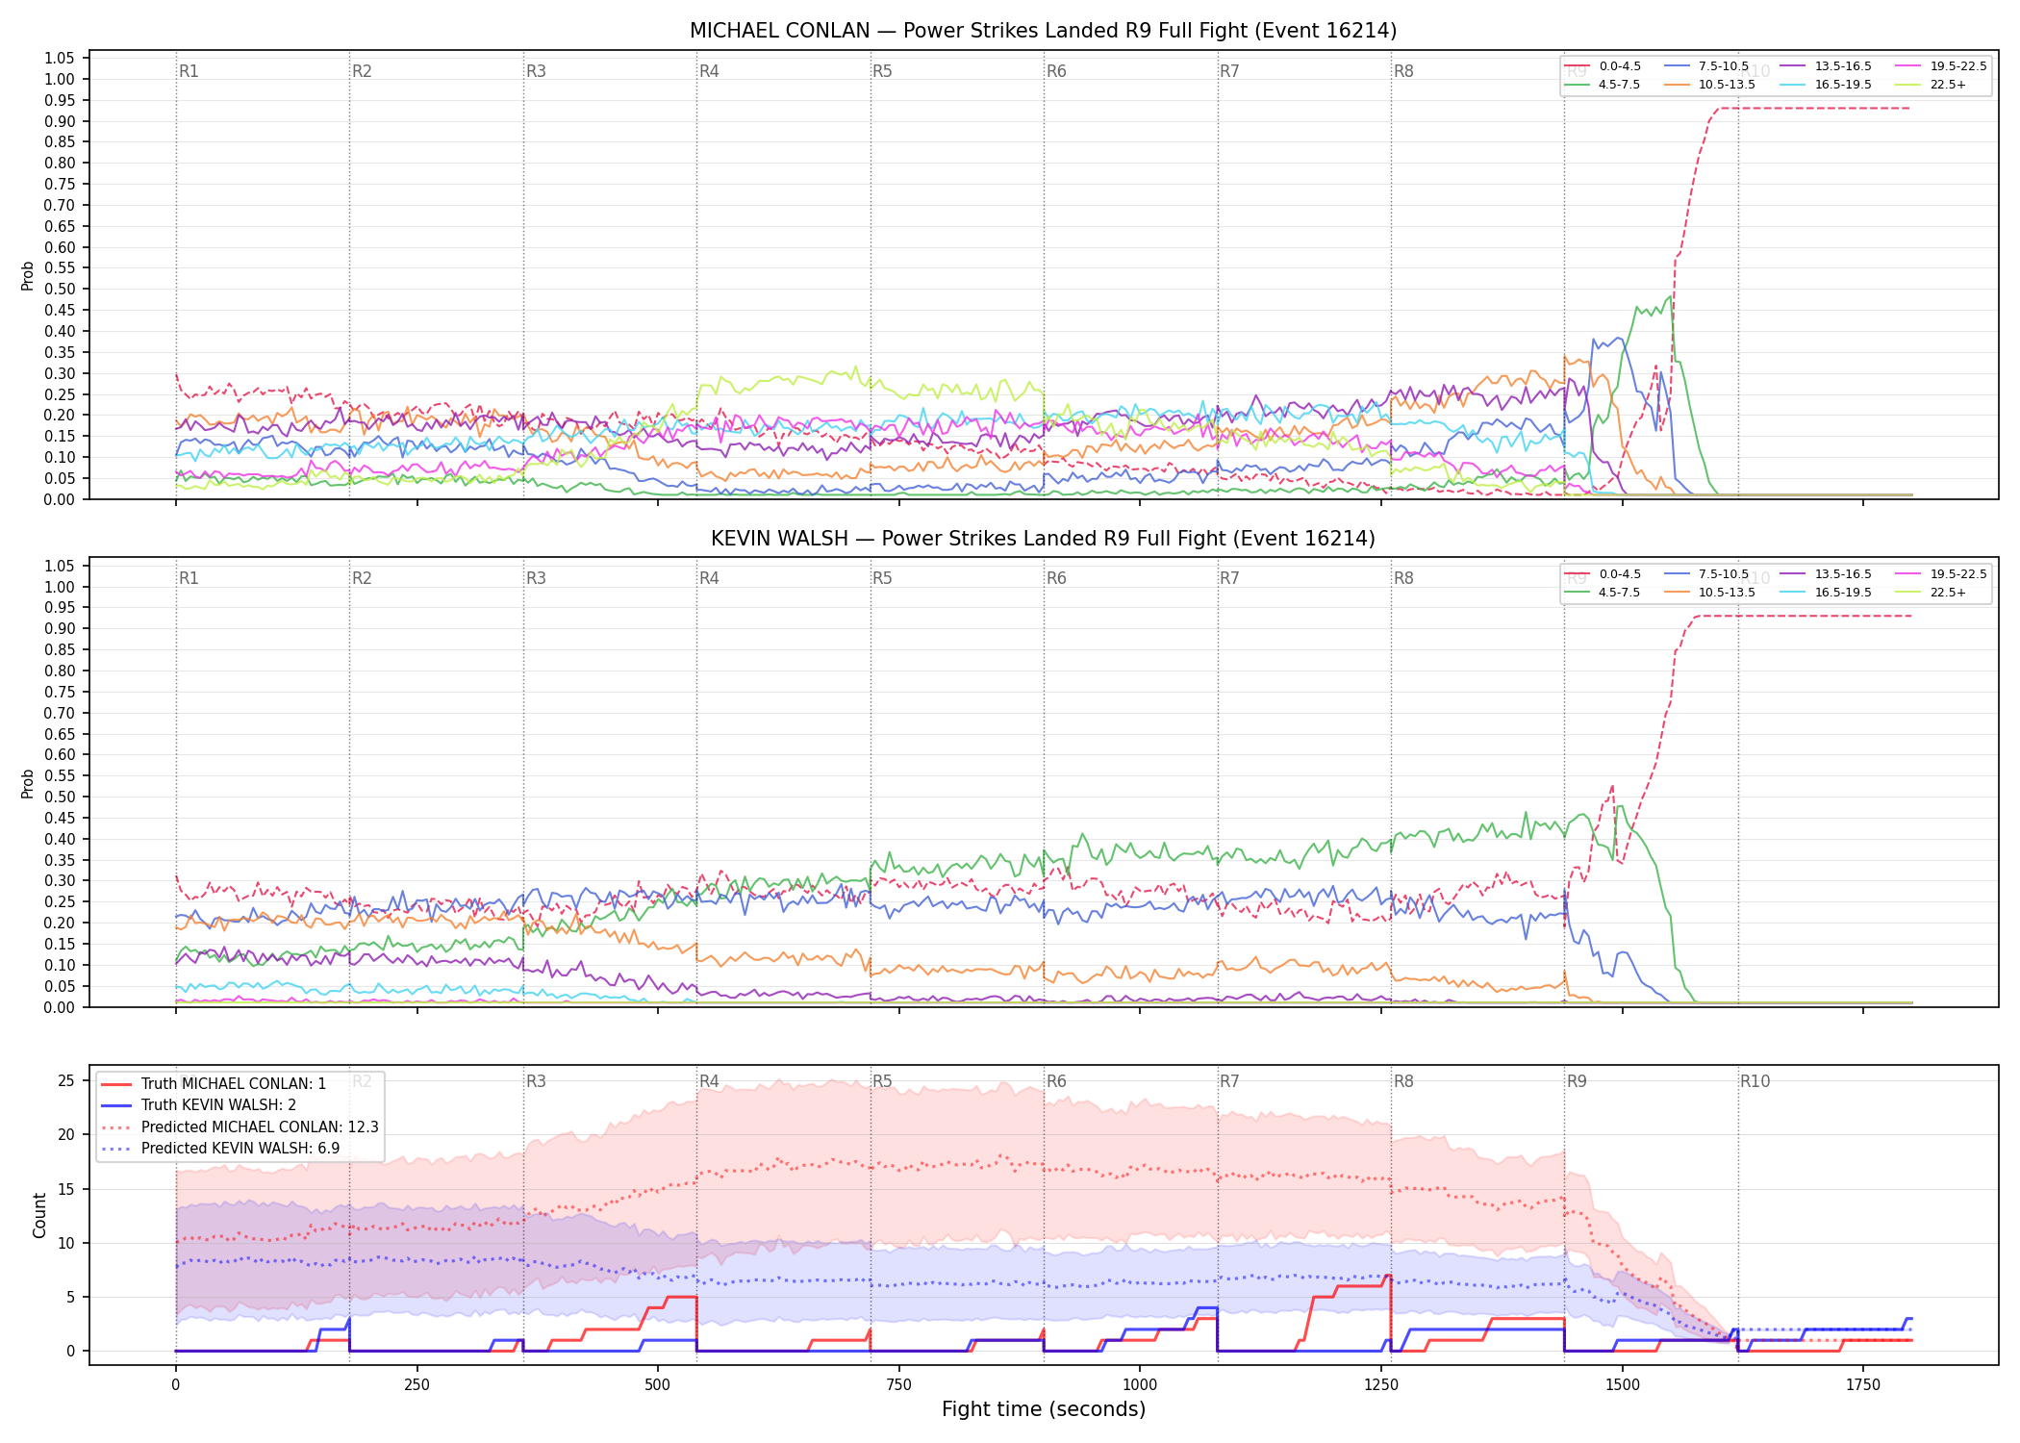Select the 4.5-7.5 legend entry in Conlan chart
Image resolution: width=2020 pixels, height=1443 pixels.
(x=1603, y=85)
